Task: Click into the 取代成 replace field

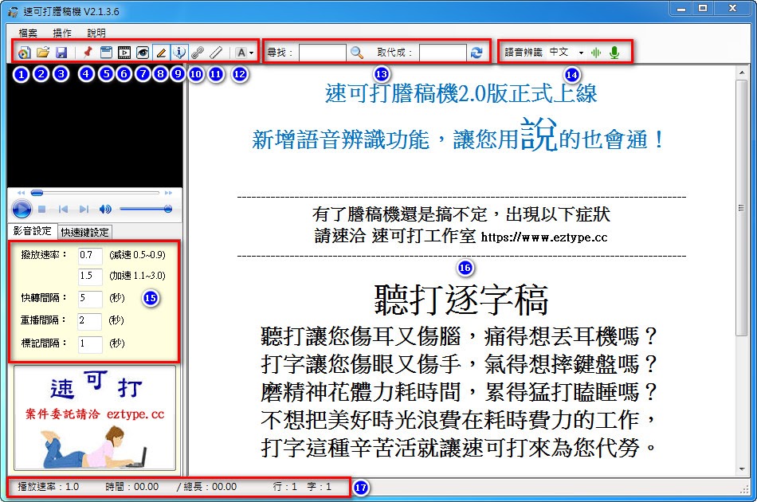Action: coord(443,52)
